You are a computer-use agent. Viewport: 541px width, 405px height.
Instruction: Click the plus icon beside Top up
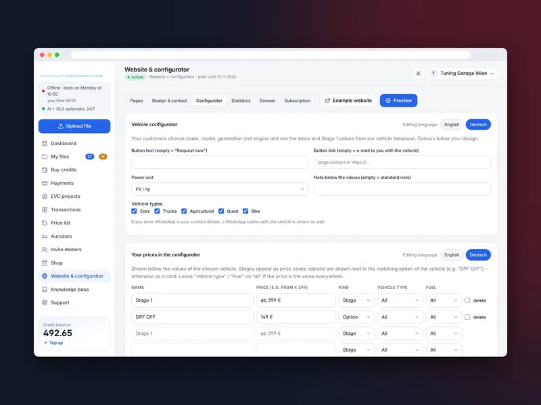tap(45, 343)
